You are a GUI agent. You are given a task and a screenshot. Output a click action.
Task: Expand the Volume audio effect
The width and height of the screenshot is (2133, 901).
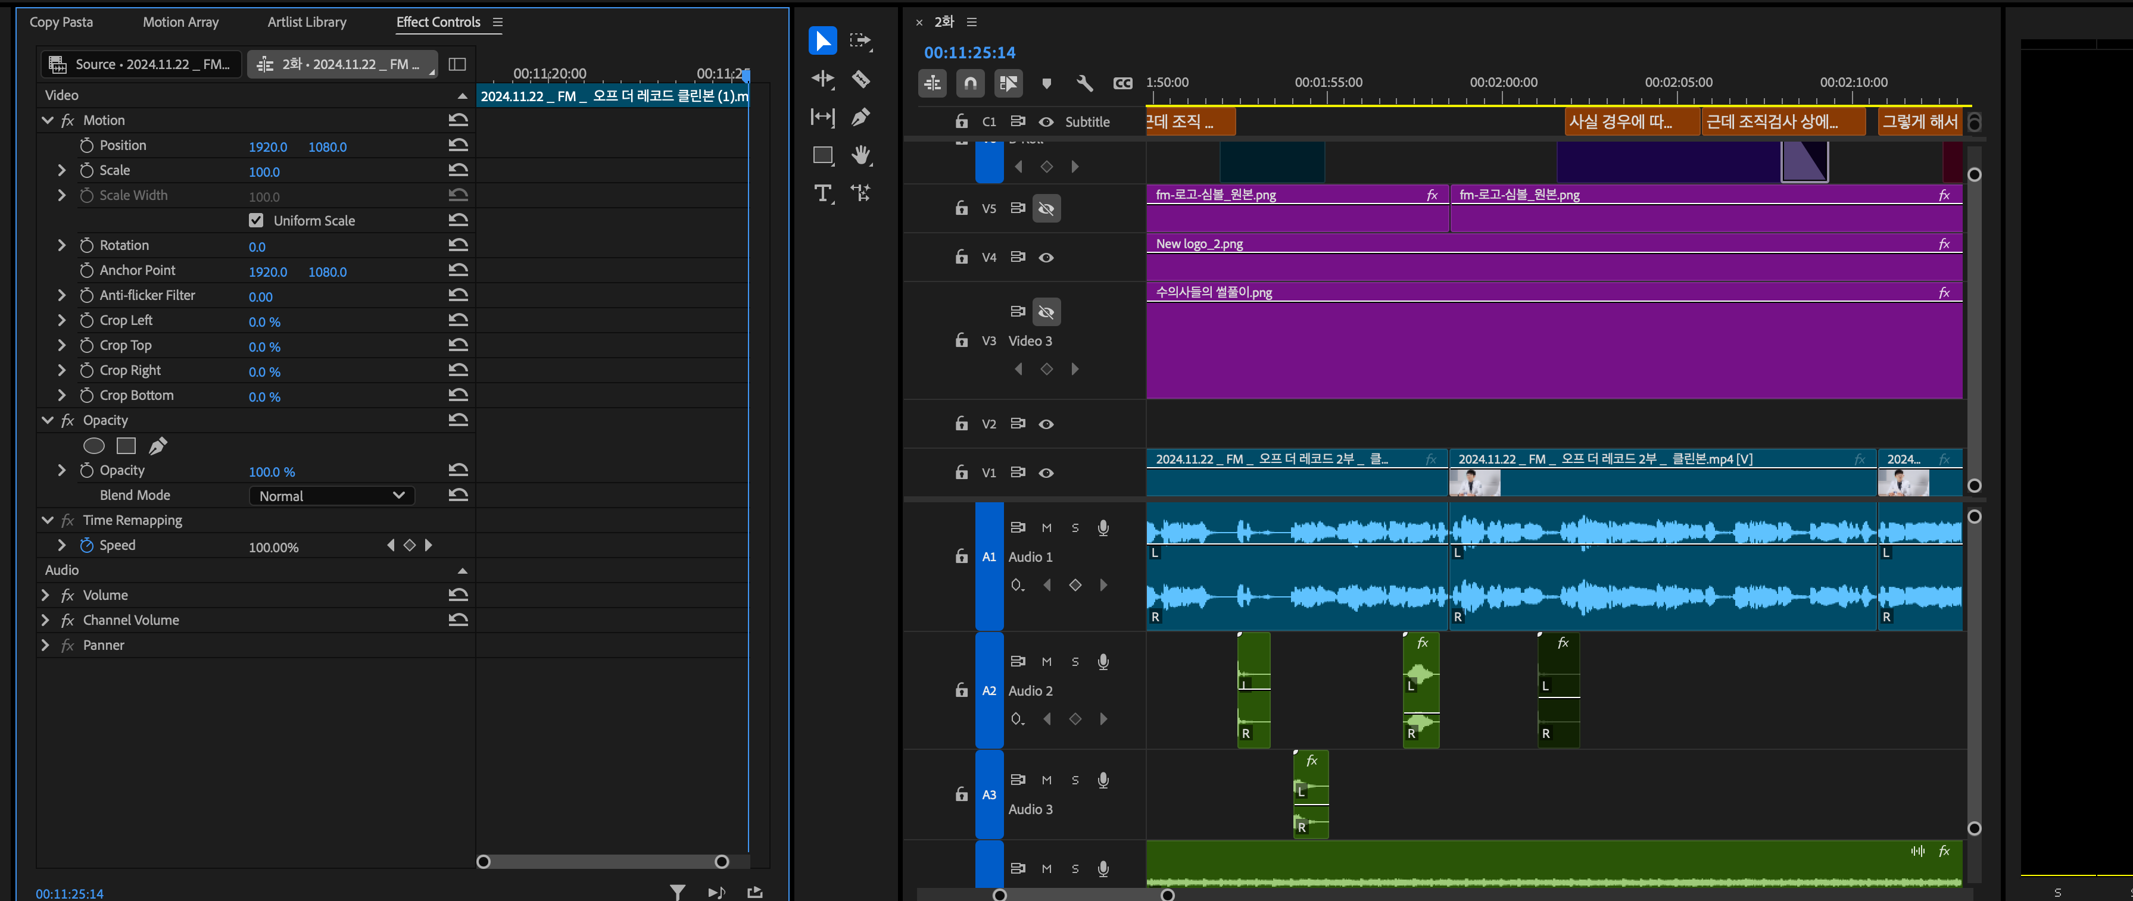coord(45,595)
